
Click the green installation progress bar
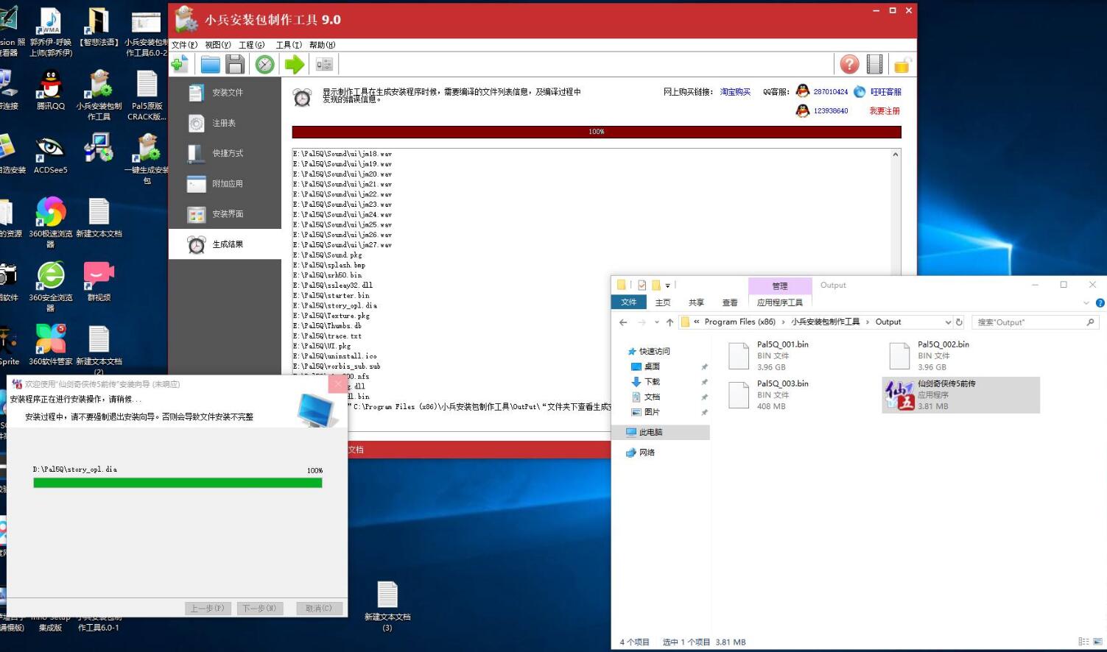178,483
